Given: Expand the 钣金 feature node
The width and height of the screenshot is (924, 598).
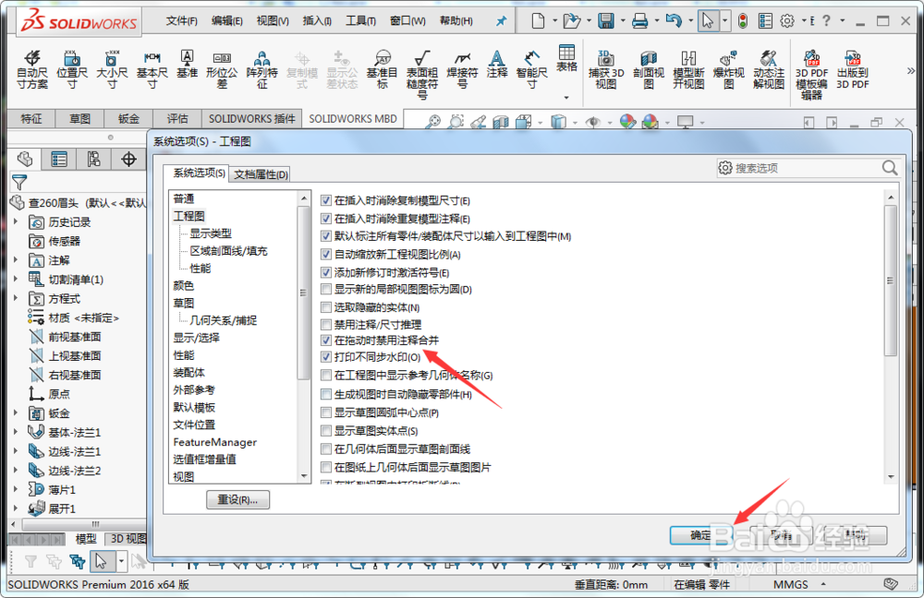Looking at the screenshot, I should pos(16,413).
